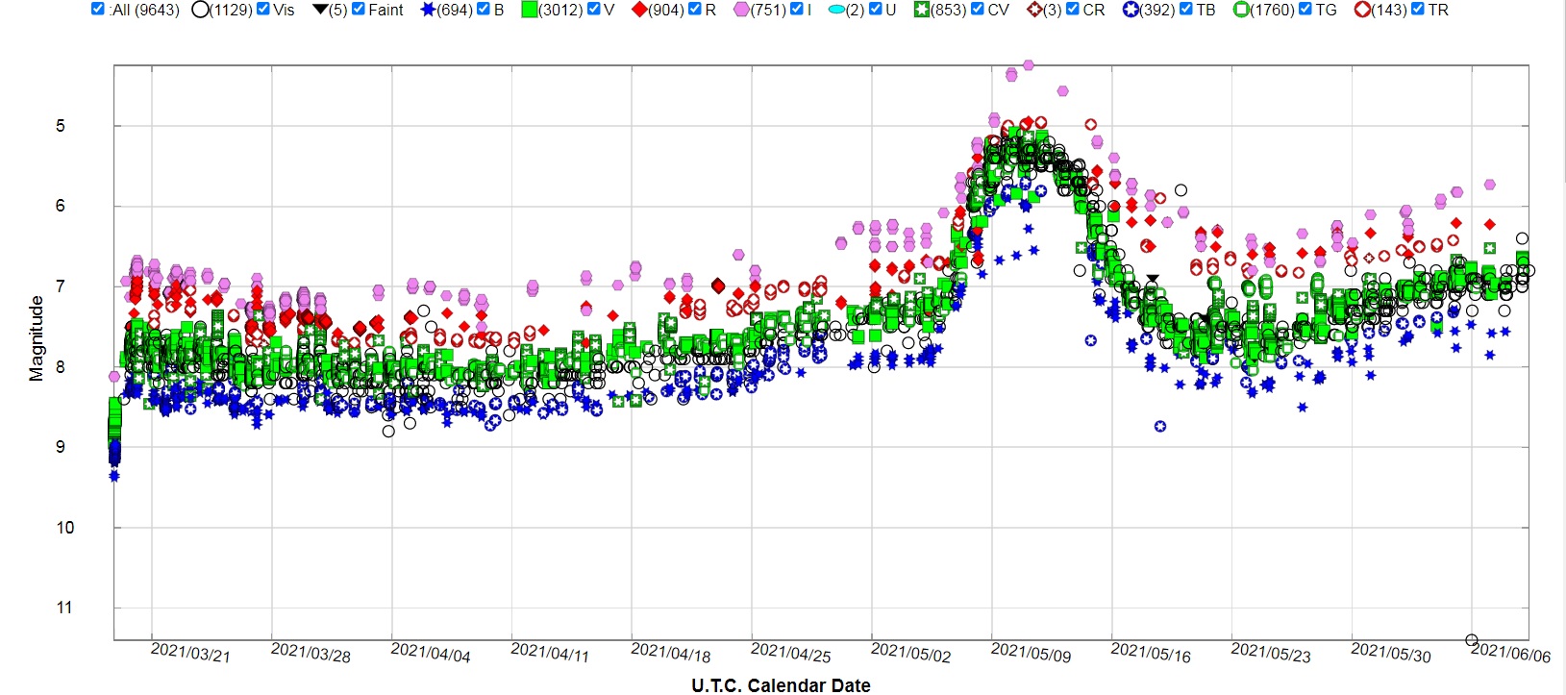Click the blue star B band icon
Viewport: 1566px width, 695px height.
tap(428, 10)
